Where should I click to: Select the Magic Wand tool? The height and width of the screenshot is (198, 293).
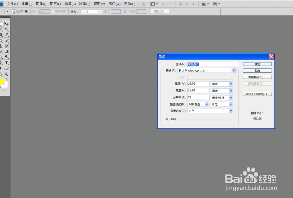click(x=6, y=29)
